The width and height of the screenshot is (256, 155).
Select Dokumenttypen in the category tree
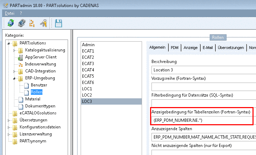tap(40, 106)
